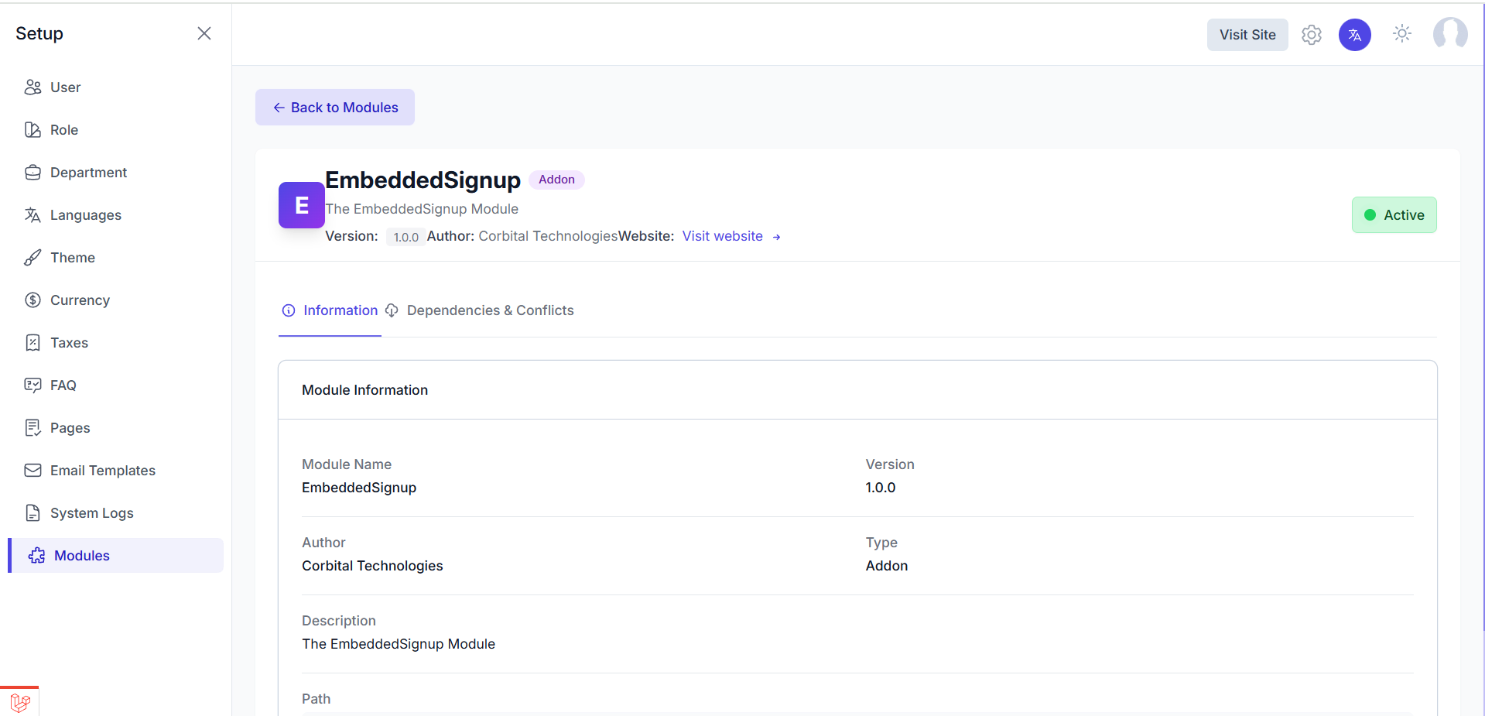Select the Information tab
Image resolution: width=1485 pixels, height=716 pixels.
340,310
